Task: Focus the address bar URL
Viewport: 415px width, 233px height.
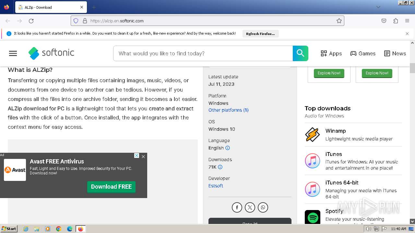Action: pyautogui.click(x=207, y=21)
